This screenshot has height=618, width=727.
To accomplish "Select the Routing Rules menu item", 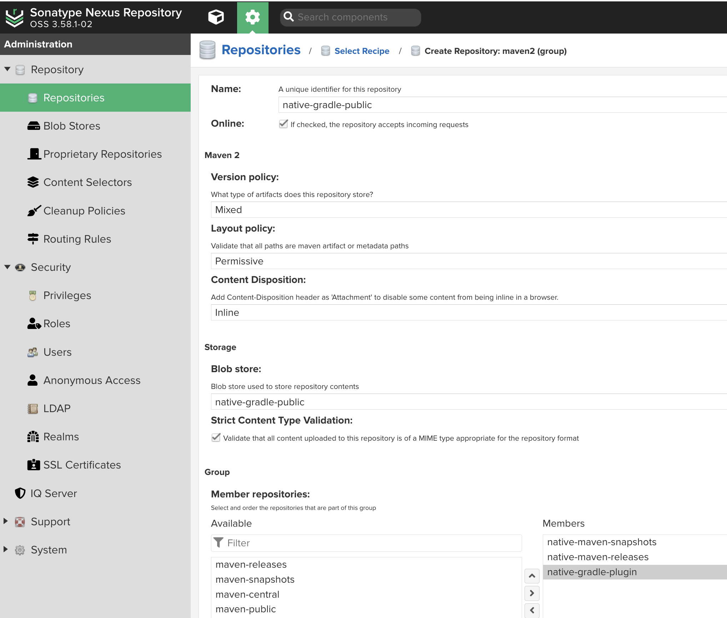I will click(77, 239).
